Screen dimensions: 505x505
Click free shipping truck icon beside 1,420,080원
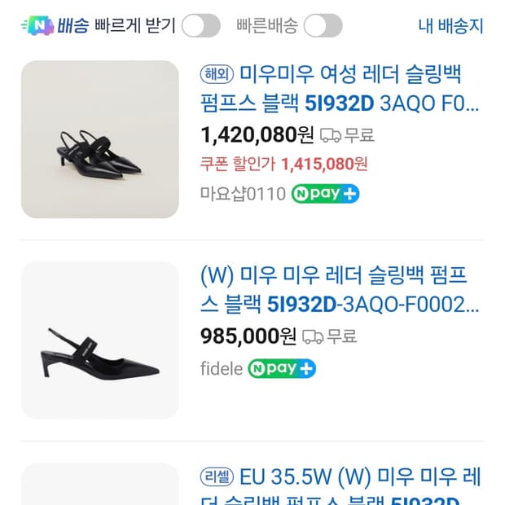330,135
